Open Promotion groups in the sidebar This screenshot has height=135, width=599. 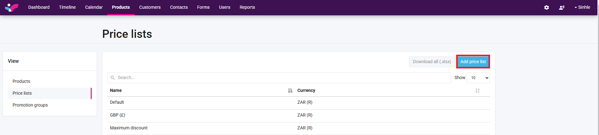(x=30, y=105)
